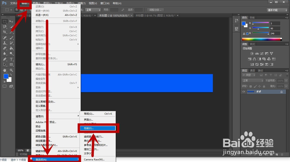Select the Lasso tool

click(x=5, y=27)
